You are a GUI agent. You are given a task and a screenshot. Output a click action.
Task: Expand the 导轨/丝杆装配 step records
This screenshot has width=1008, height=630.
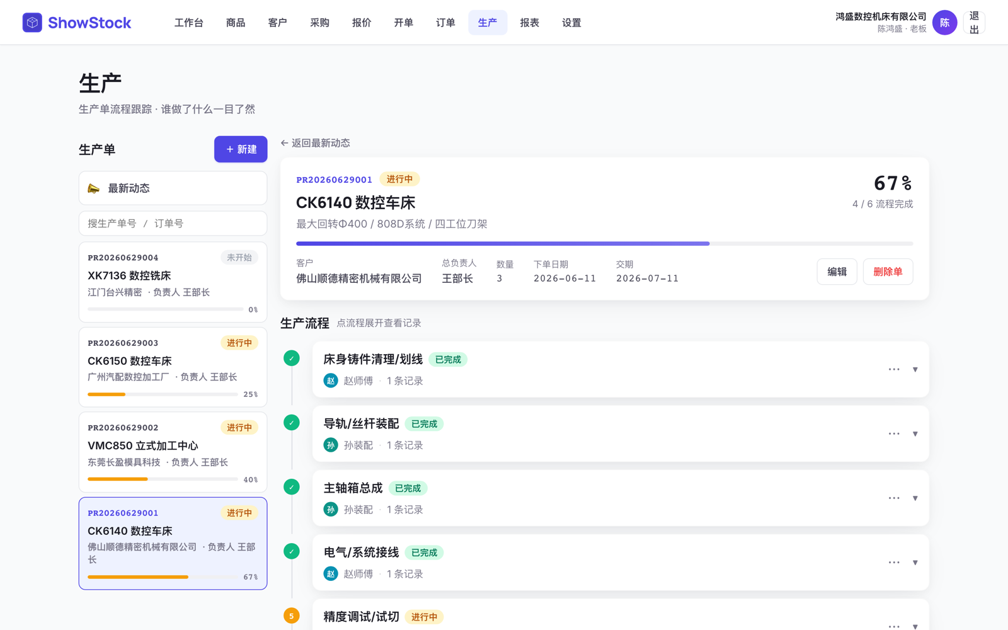pyautogui.click(x=915, y=434)
